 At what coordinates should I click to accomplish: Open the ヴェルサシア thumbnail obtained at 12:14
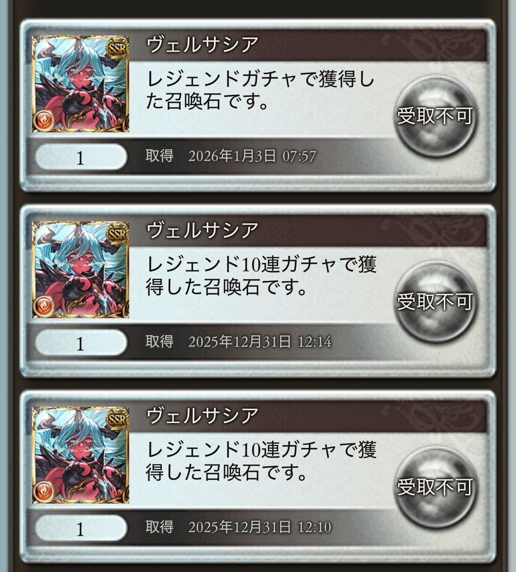(80, 269)
